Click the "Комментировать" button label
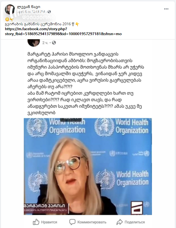Image resolution: width=176 pixels, height=228 pixels. point(92,222)
